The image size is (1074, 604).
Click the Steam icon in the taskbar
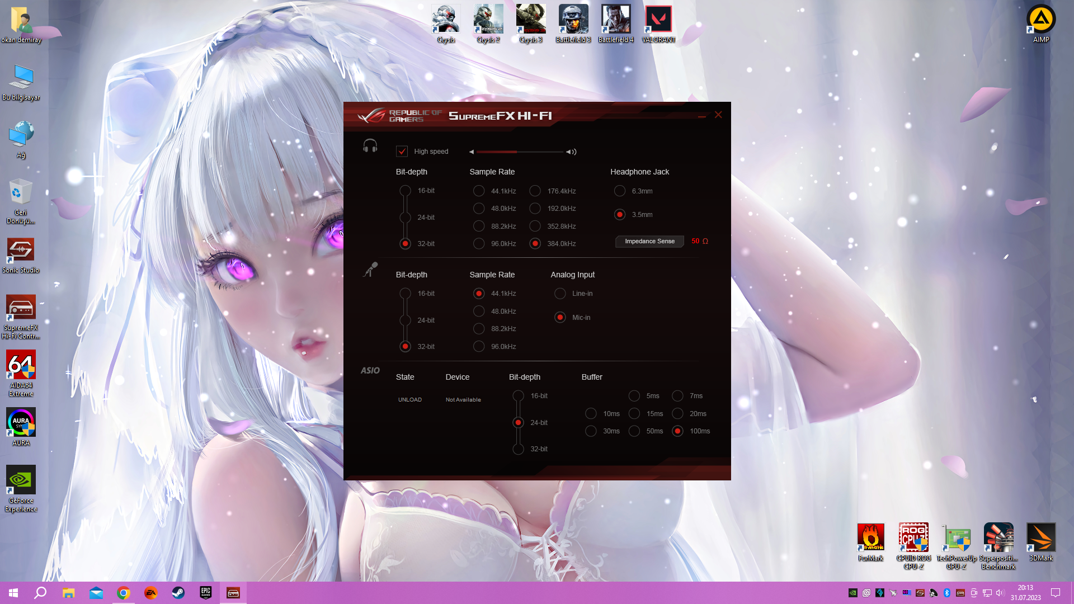[178, 593]
